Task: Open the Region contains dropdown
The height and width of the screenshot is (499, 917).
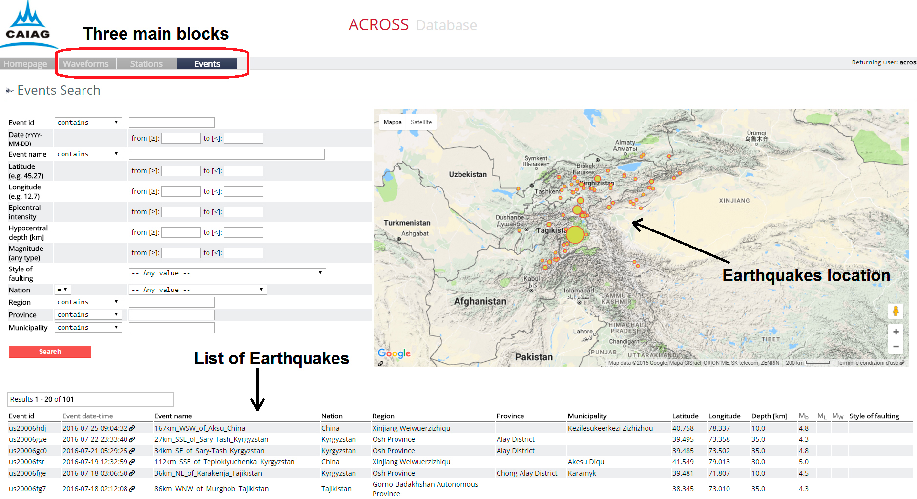Action: (x=88, y=302)
